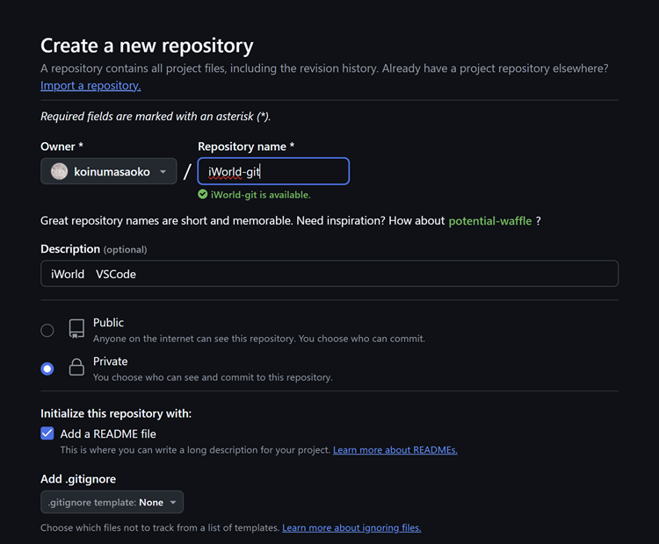Open the Import a repository link
Viewport: 659px width, 544px height.
click(x=91, y=86)
